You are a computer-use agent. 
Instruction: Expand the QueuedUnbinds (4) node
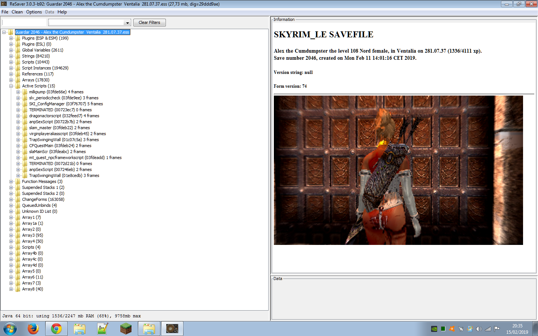(11, 205)
